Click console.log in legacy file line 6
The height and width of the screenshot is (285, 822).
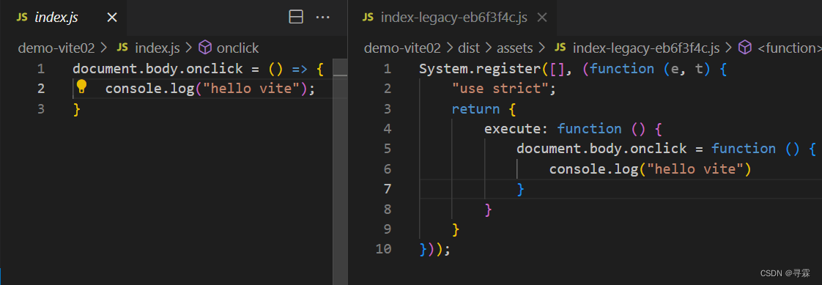[594, 169]
